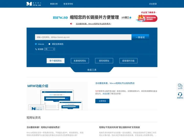Click the blue info icon beside API接口

pos(130,18)
